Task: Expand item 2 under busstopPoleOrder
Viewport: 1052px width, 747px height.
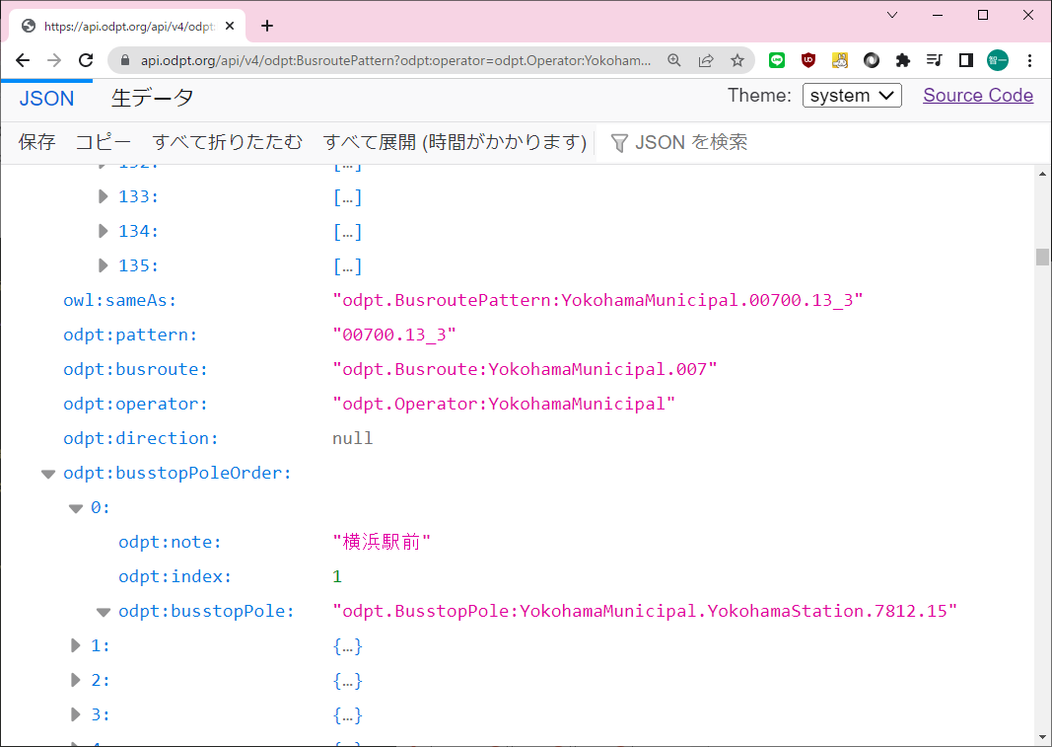Action: pos(76,680)
